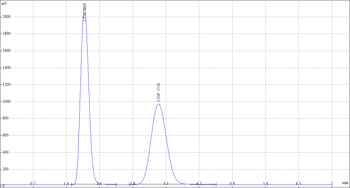Screen dimensions: 350x188
Task: Click the 4.9 minute x-axis label
Action: [232, 183]
